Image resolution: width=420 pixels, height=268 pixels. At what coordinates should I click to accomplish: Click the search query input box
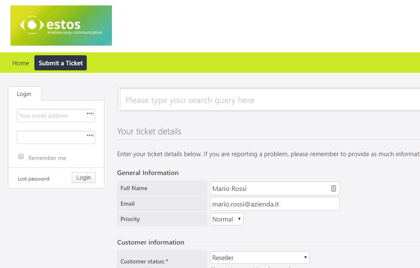coord(270,100)
